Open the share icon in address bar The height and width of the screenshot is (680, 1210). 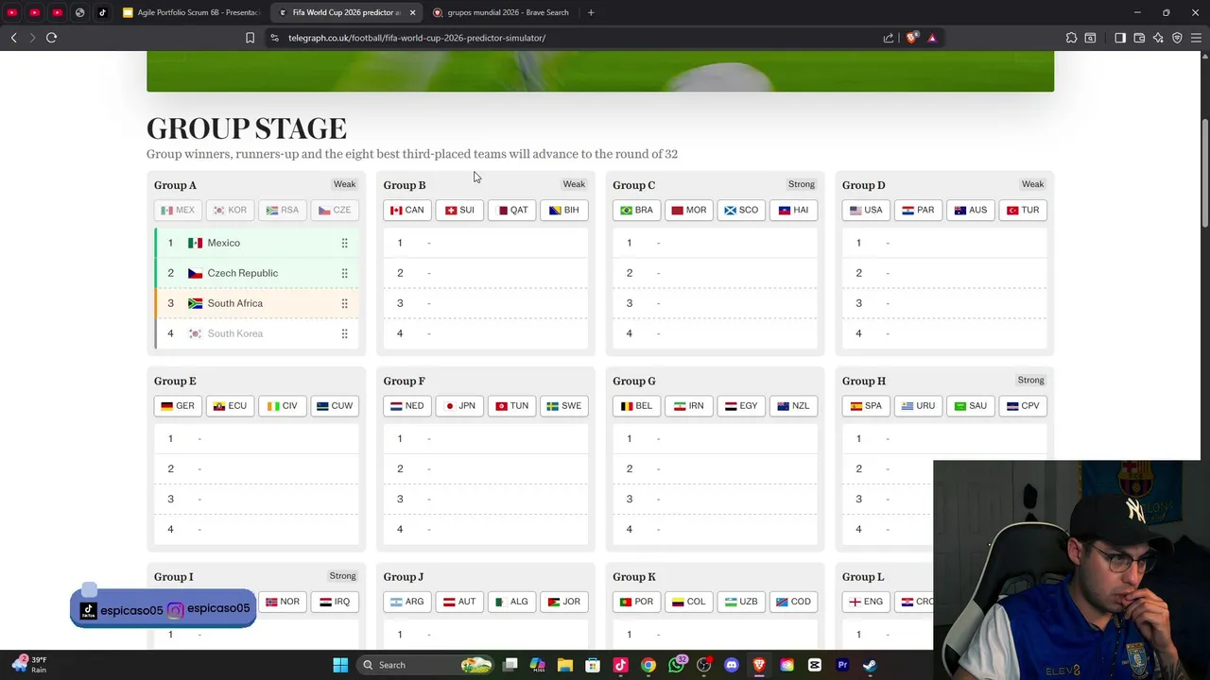coord(889,38)
